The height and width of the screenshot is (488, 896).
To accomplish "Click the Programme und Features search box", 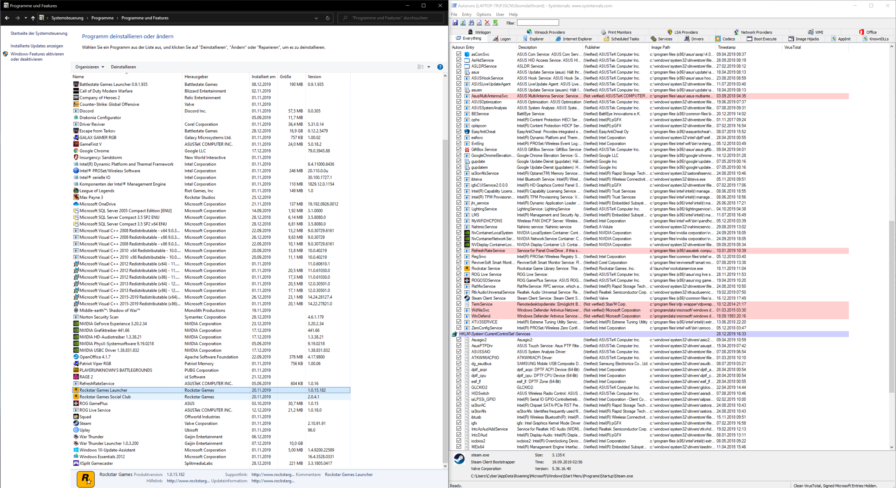I will click(391, 18).
